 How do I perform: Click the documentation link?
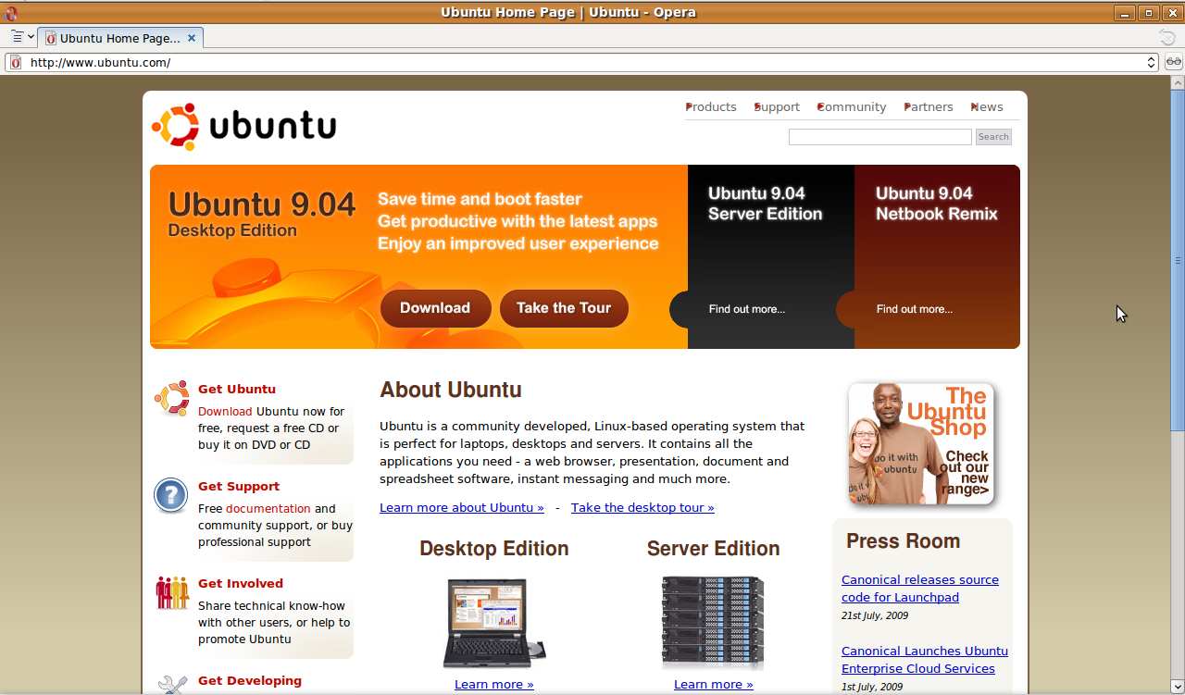268,509
